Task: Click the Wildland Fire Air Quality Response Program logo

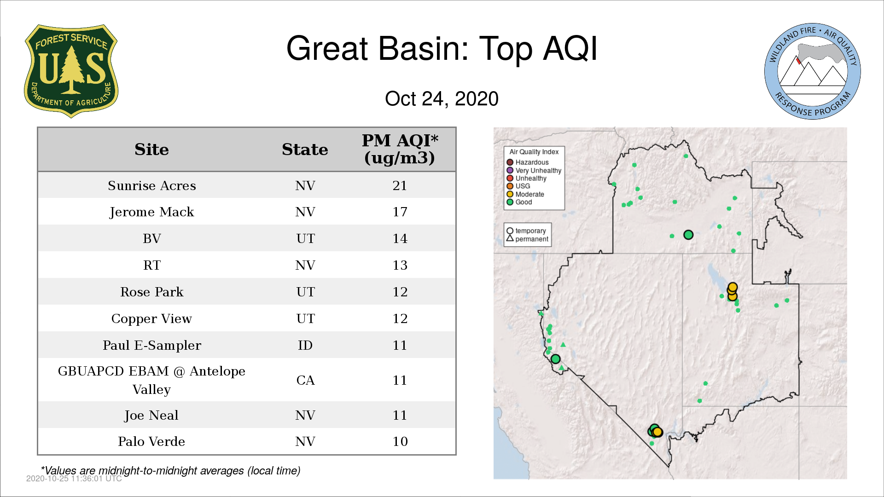Action: [x=812, y=71]
